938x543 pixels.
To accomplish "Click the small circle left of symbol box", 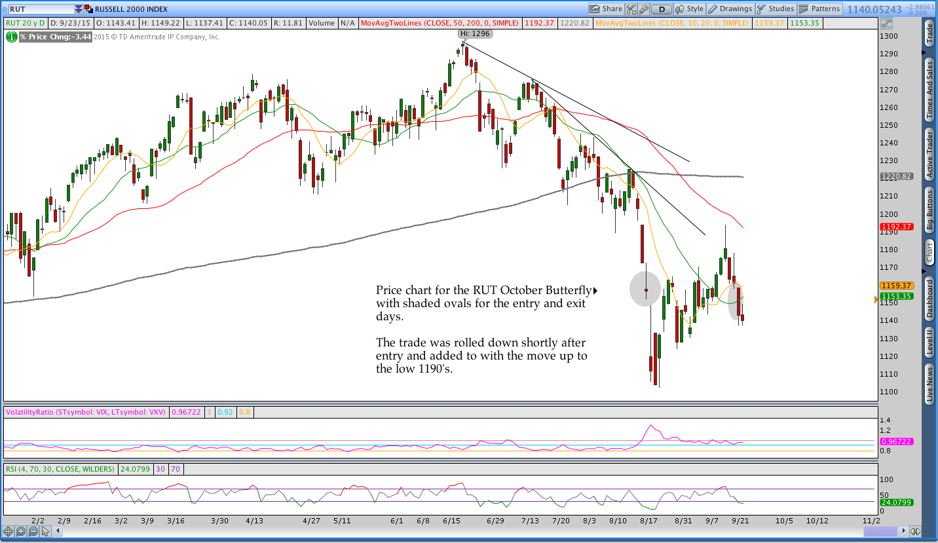I will (5, 9).
